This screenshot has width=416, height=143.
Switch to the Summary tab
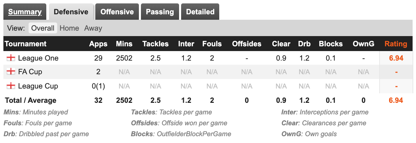25,12
